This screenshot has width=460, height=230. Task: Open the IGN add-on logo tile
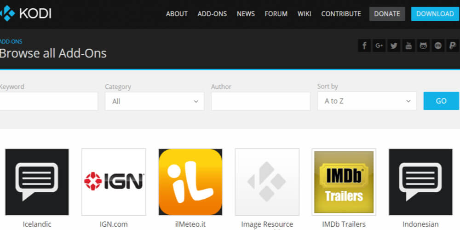pyautogui.click(x=114, y=182)
